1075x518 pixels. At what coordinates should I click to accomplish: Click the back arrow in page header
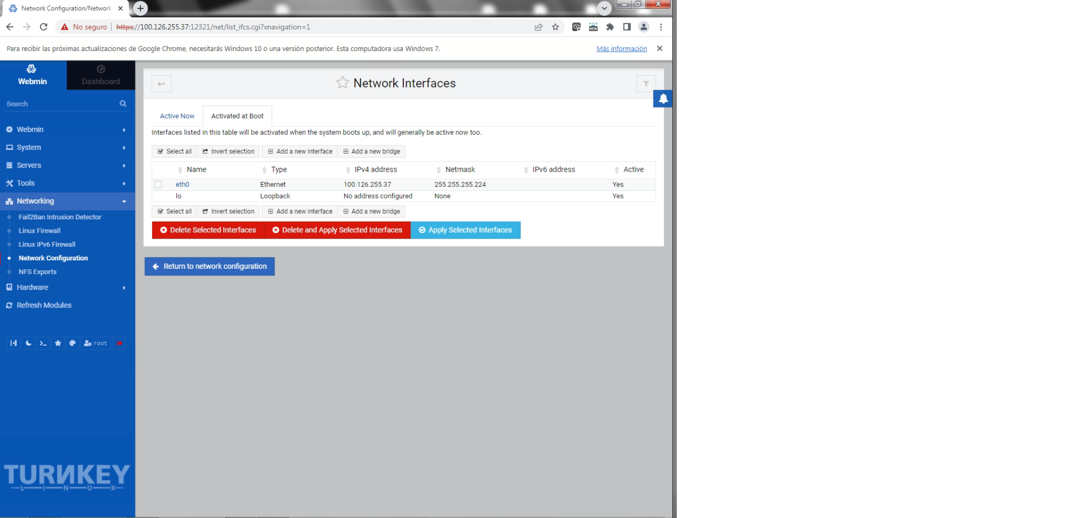tap(161, 84)
